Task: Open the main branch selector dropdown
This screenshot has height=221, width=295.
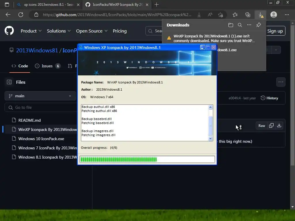Action: tap(40, 96)
